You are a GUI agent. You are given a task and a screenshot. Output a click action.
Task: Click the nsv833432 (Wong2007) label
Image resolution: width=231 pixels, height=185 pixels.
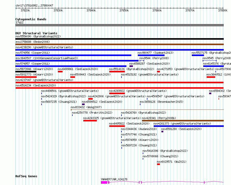86,107
